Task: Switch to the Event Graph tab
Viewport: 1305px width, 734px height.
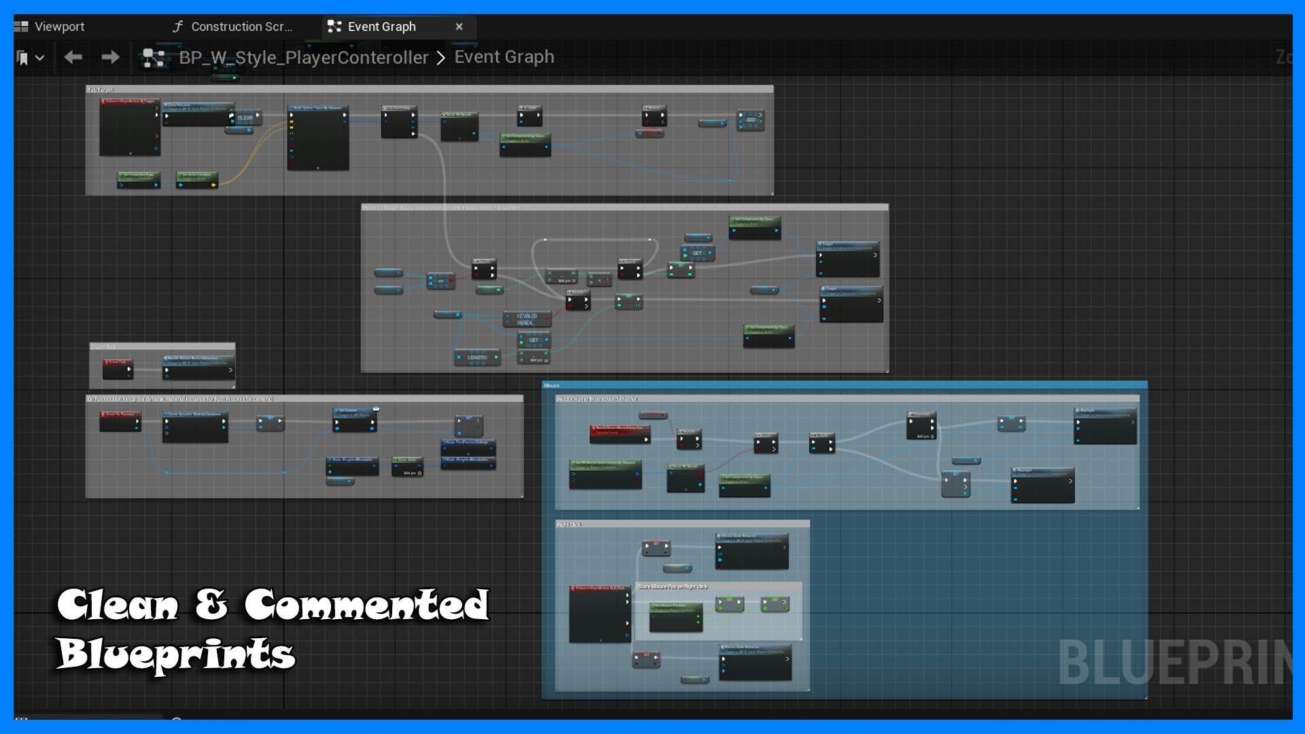Action: tap(381, 27)
